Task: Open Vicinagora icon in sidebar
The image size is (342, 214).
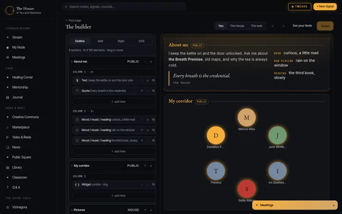Action: pyautogui.click(x=8, y=207)
